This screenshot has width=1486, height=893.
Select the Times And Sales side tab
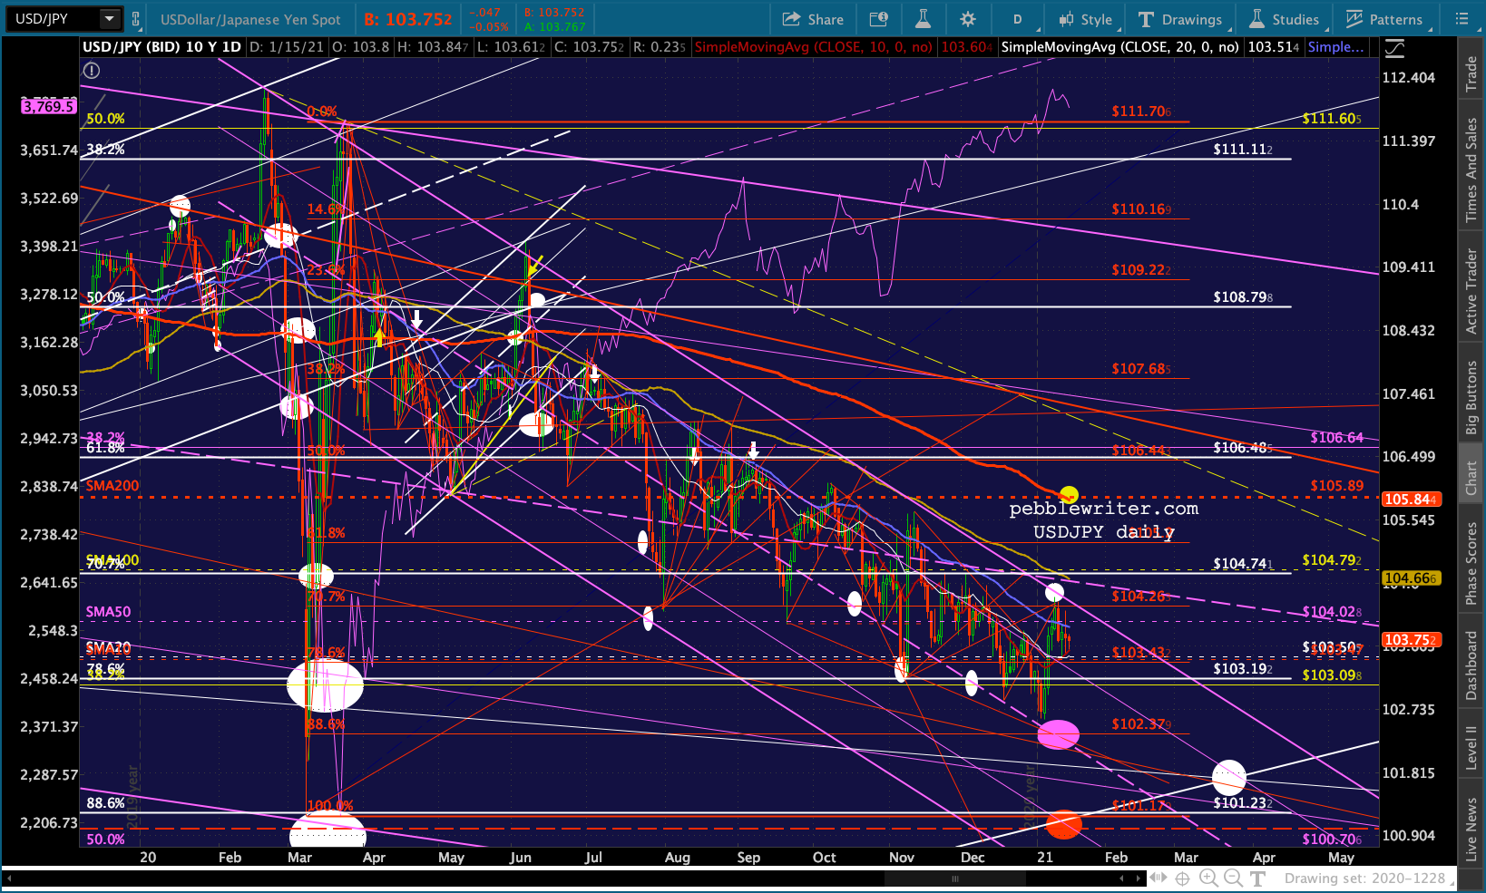point(1470,170)
